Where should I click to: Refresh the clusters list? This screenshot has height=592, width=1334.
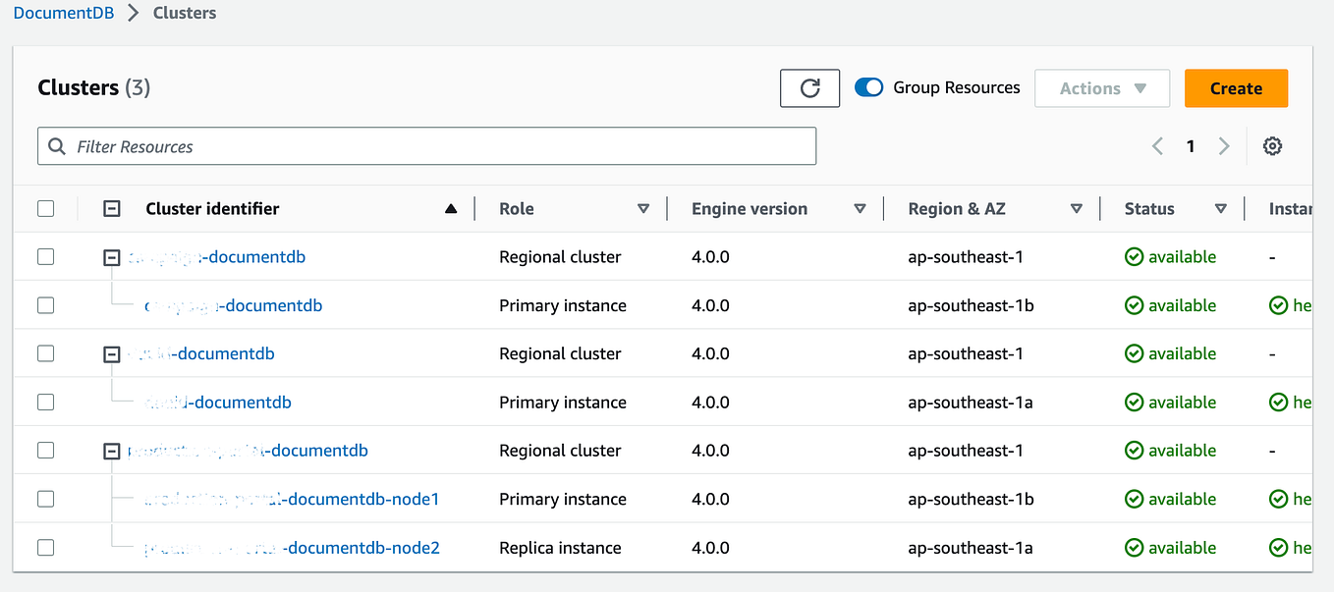[x=809, y=87]
